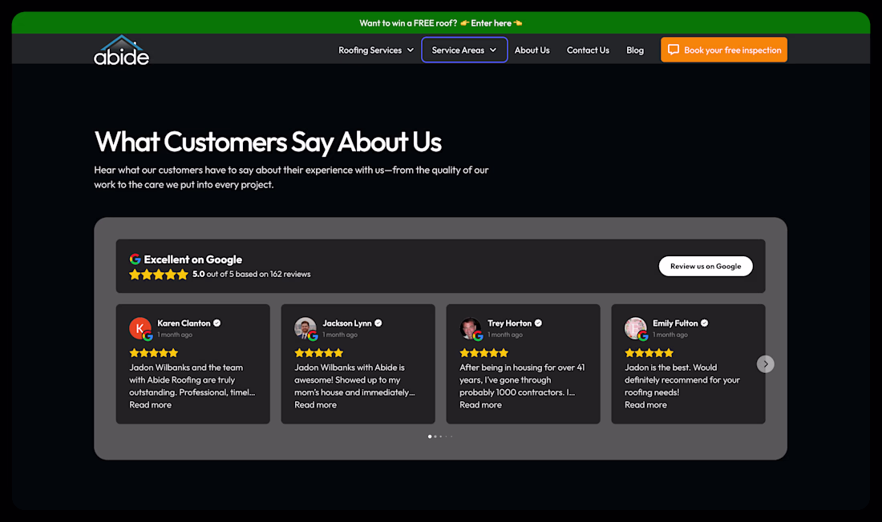Click Emily Fulton's star rating
The height and width of the screenshot is (522, 882).
pos(649,353)
